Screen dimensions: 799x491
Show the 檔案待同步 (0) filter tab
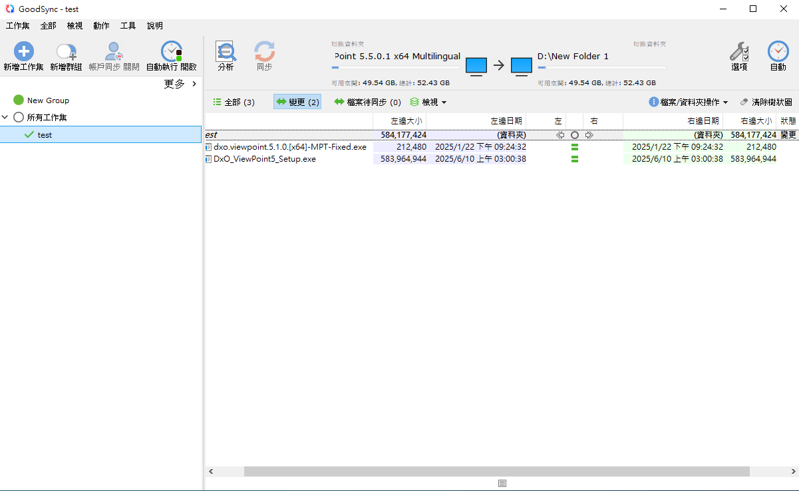(x=368, y=102)
